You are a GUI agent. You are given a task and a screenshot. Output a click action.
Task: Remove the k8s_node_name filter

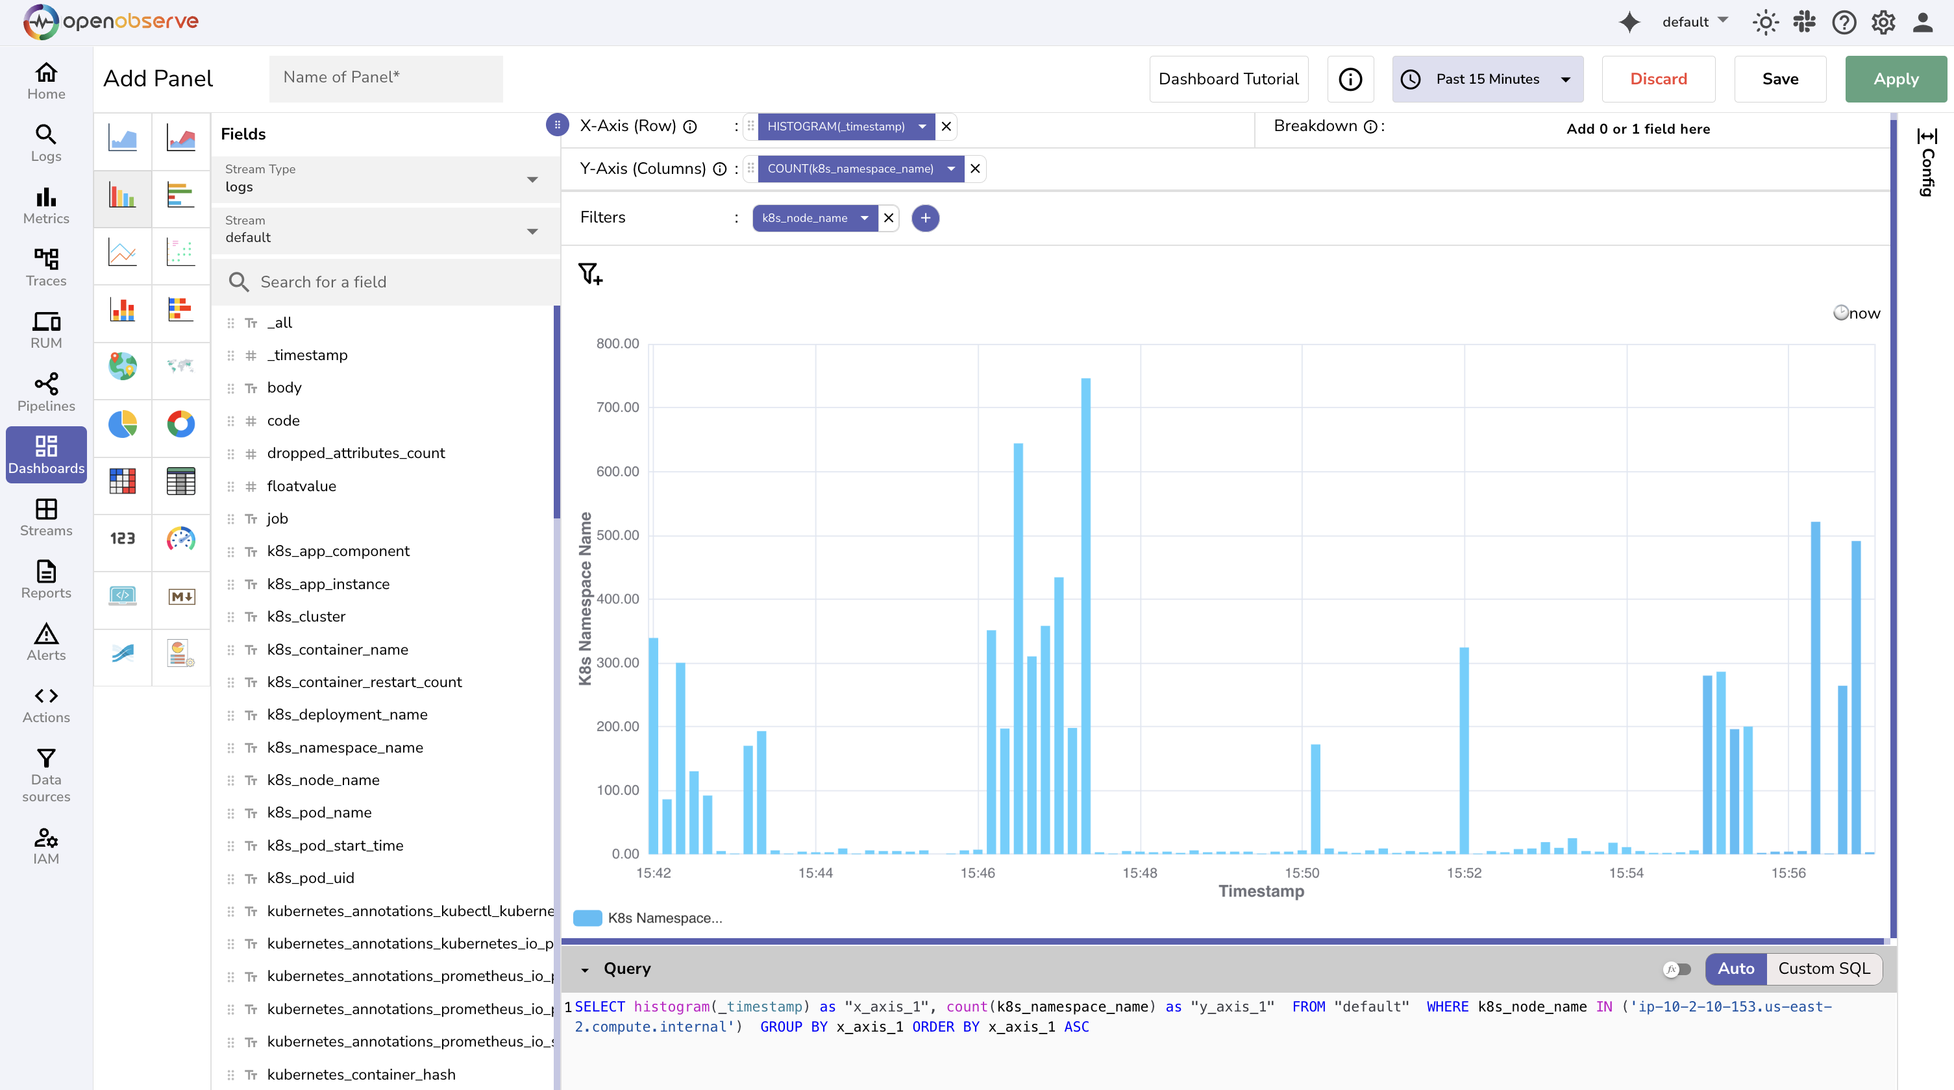coord(888,218)
